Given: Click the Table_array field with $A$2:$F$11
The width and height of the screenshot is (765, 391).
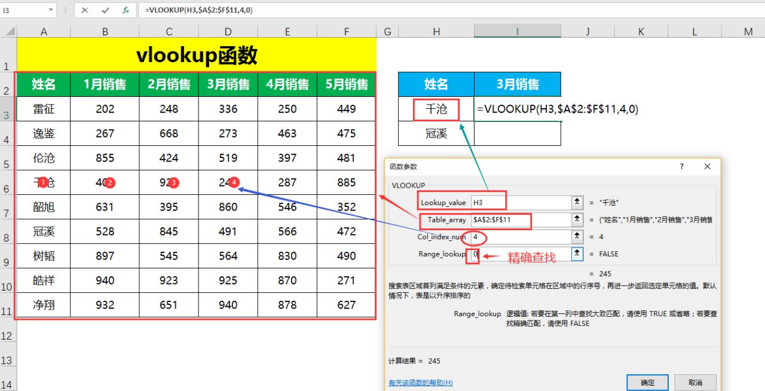Looking at the screenshot, I should pyautogui.click(x=521, y=219).
